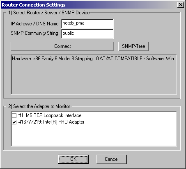Place cursor after noteb_pma text
The height and width of the screenshot is (169, 186).
(x=85, y=23)
